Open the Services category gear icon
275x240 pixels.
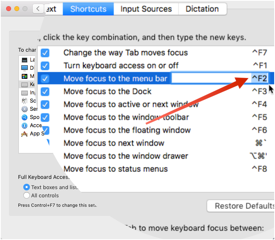[25, 109]
